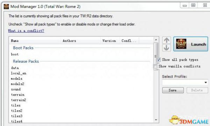Enable Show vanilla conflicts checkbox

(155, 66)
